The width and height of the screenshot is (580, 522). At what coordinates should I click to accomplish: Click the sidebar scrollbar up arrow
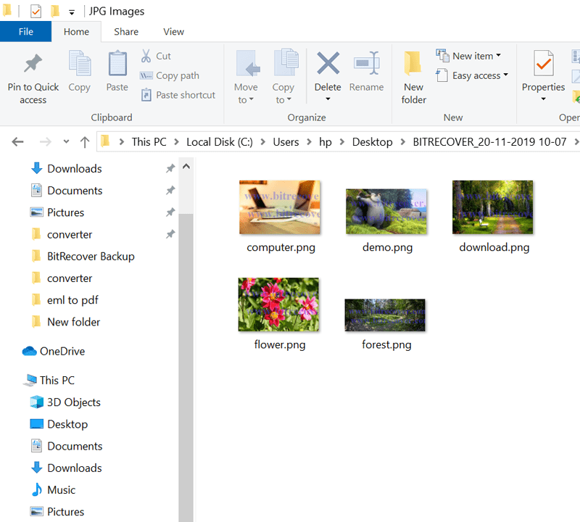[x=186, y=167]
